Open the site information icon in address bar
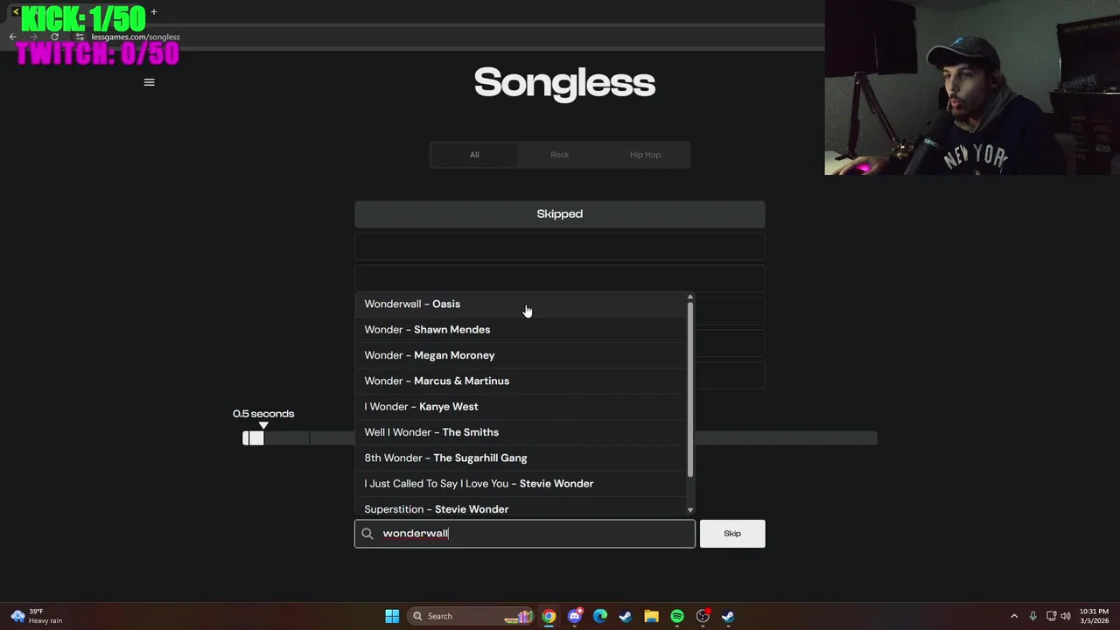Screen dimensions: 1120x630 tap(80, 37)
